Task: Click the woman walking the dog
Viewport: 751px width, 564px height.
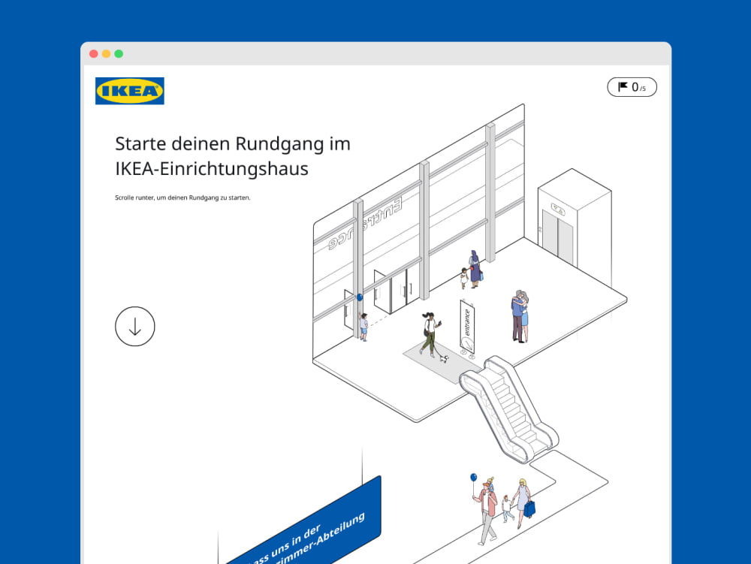Action: [431, 335]
